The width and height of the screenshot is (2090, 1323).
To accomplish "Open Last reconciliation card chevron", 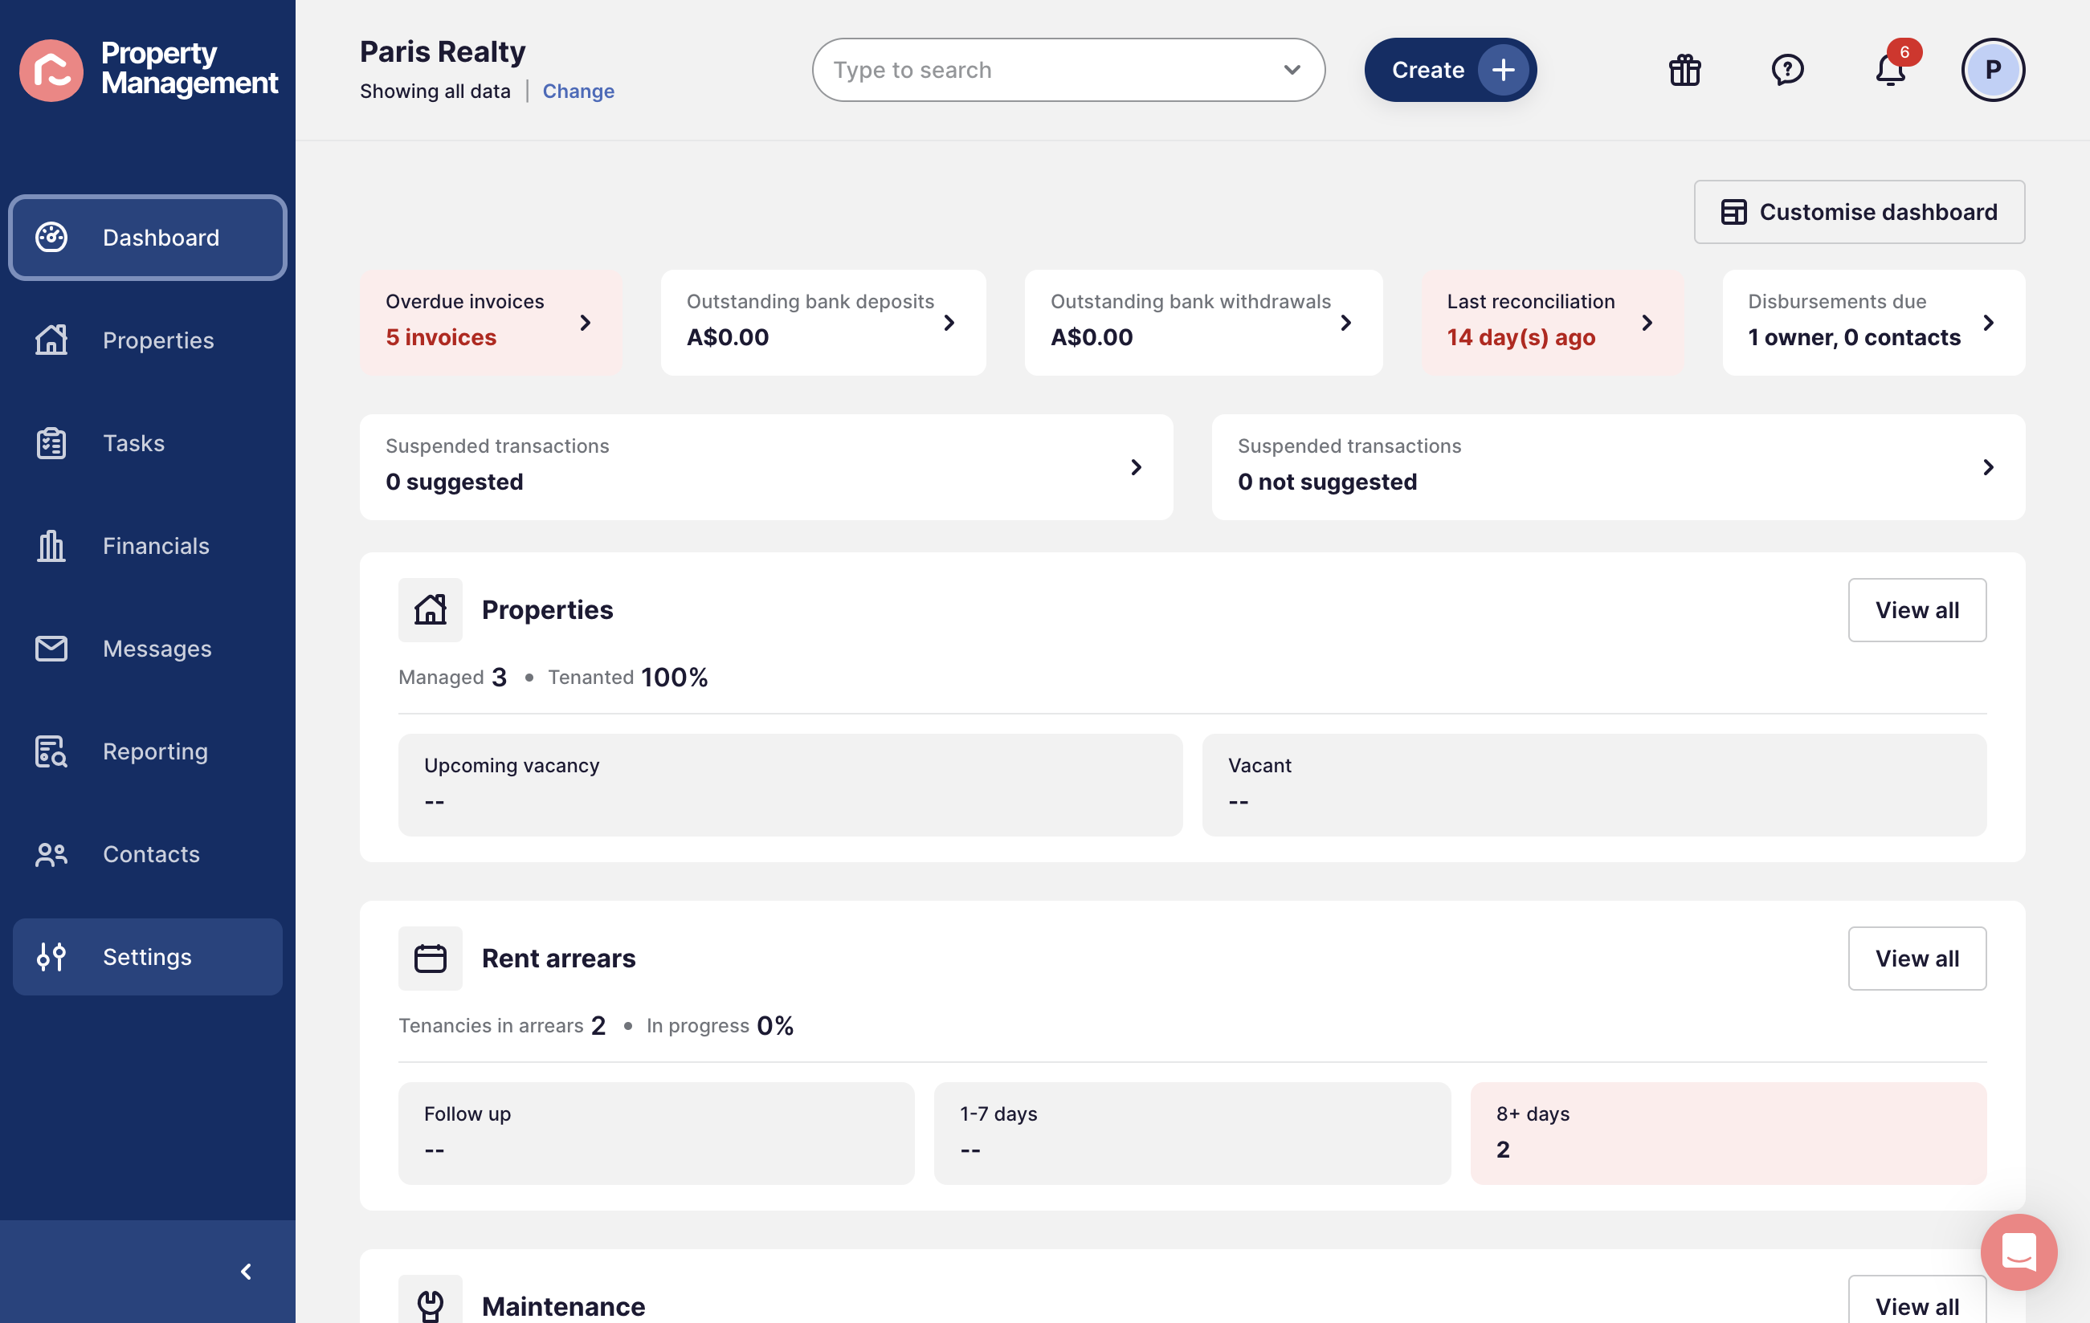I will pyautogui.click(x=1647, y=323).
